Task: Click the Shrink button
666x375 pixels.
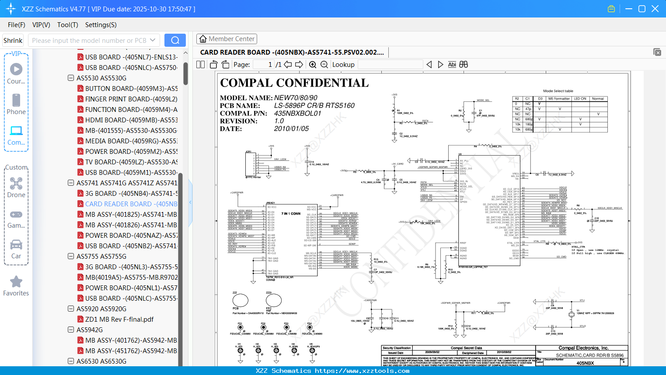Action: point(13,40)
